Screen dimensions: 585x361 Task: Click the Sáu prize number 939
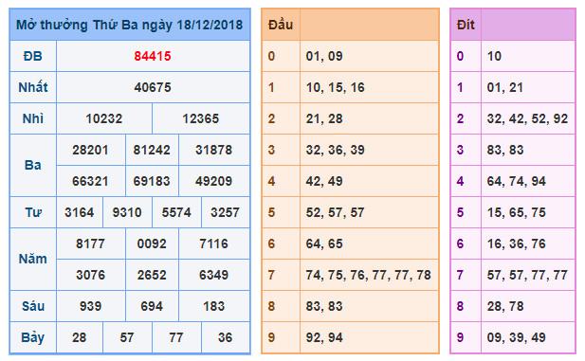[91, 307]
